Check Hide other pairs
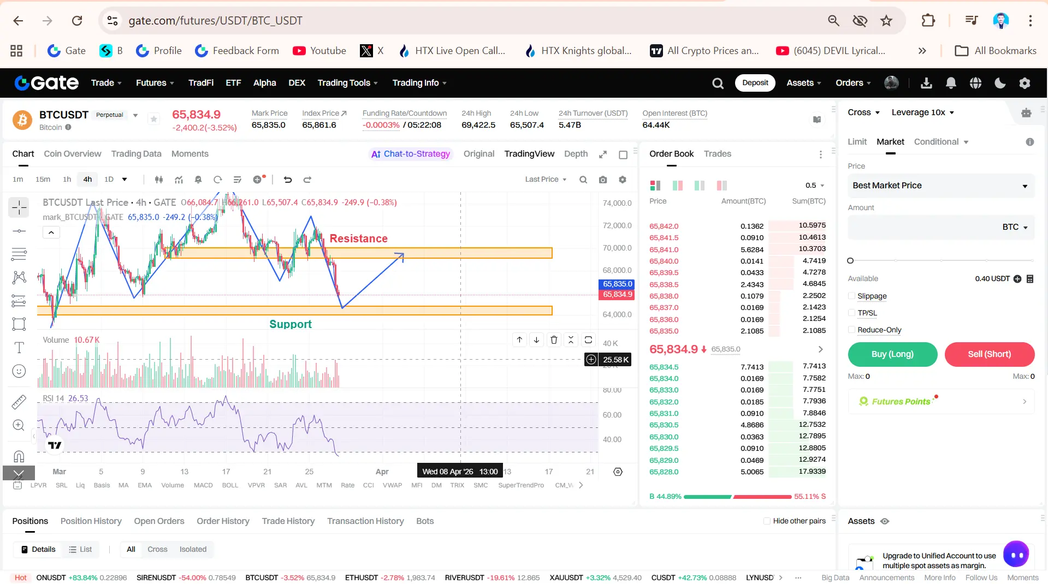1048x584 pixels. 767,521
